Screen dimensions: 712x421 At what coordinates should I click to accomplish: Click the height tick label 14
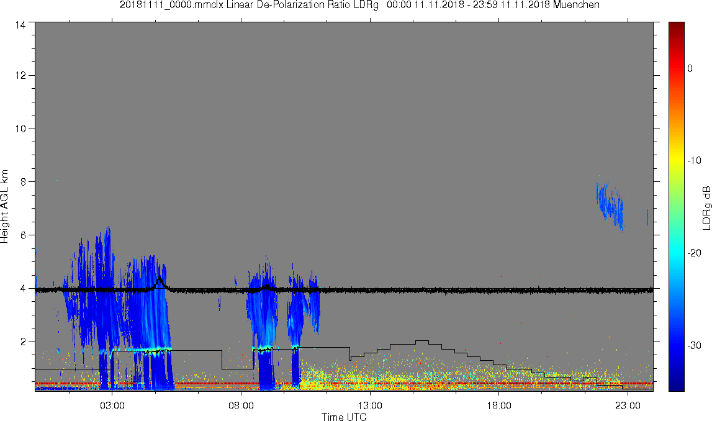[20, 25]
